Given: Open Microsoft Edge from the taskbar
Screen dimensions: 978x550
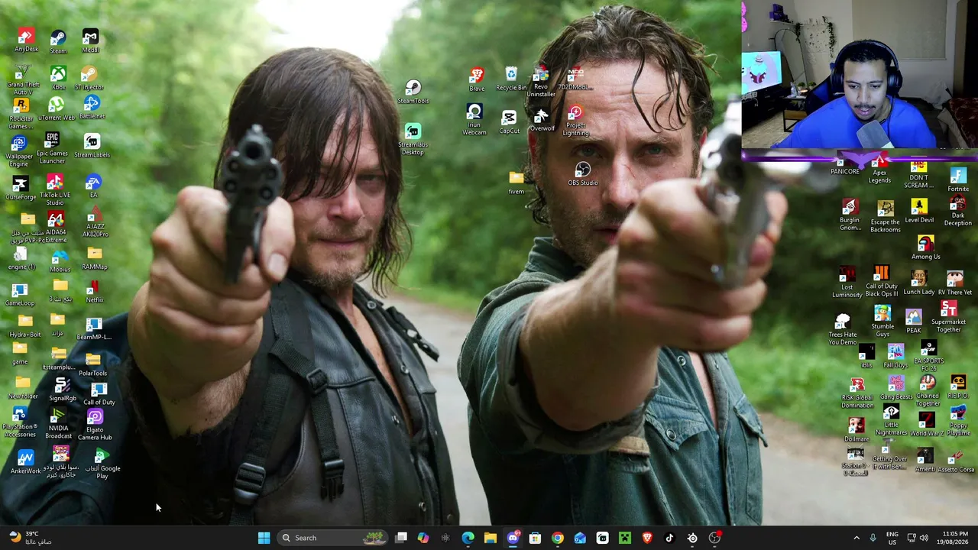Looking at the screenshot, I should [468, 538].
